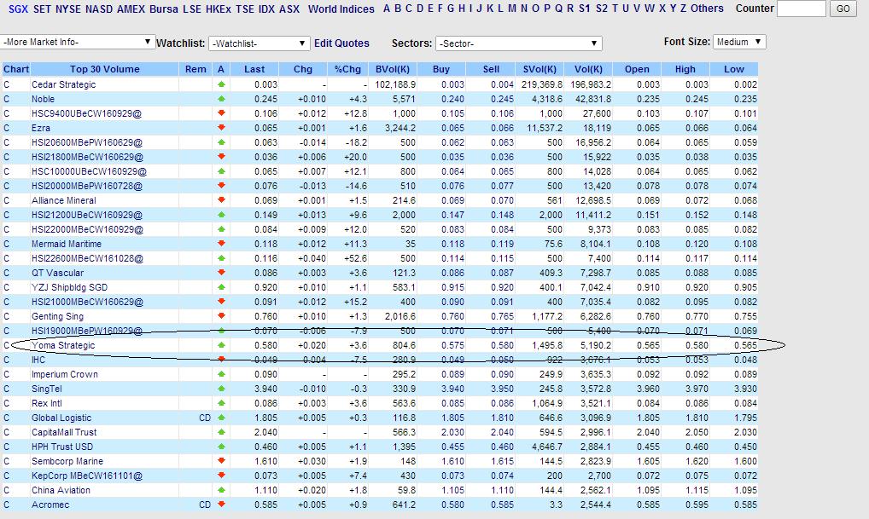Click the CD remark in Global Logistic row

coord(205,418)
